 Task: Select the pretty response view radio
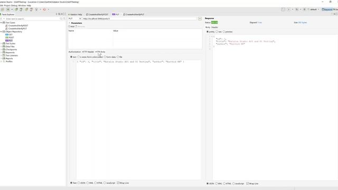pos(208,32)
